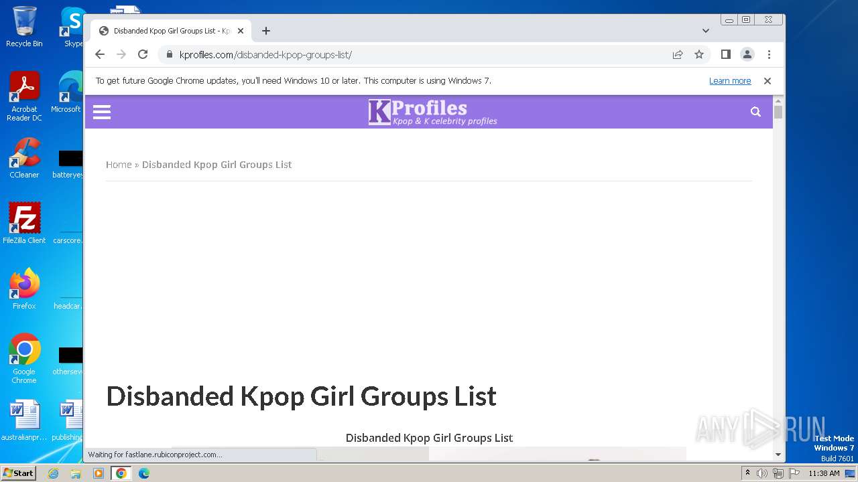Dismiss the Chrome update notification bar
858x482 pixels.
pyautogui.click(x=768, y=81)
